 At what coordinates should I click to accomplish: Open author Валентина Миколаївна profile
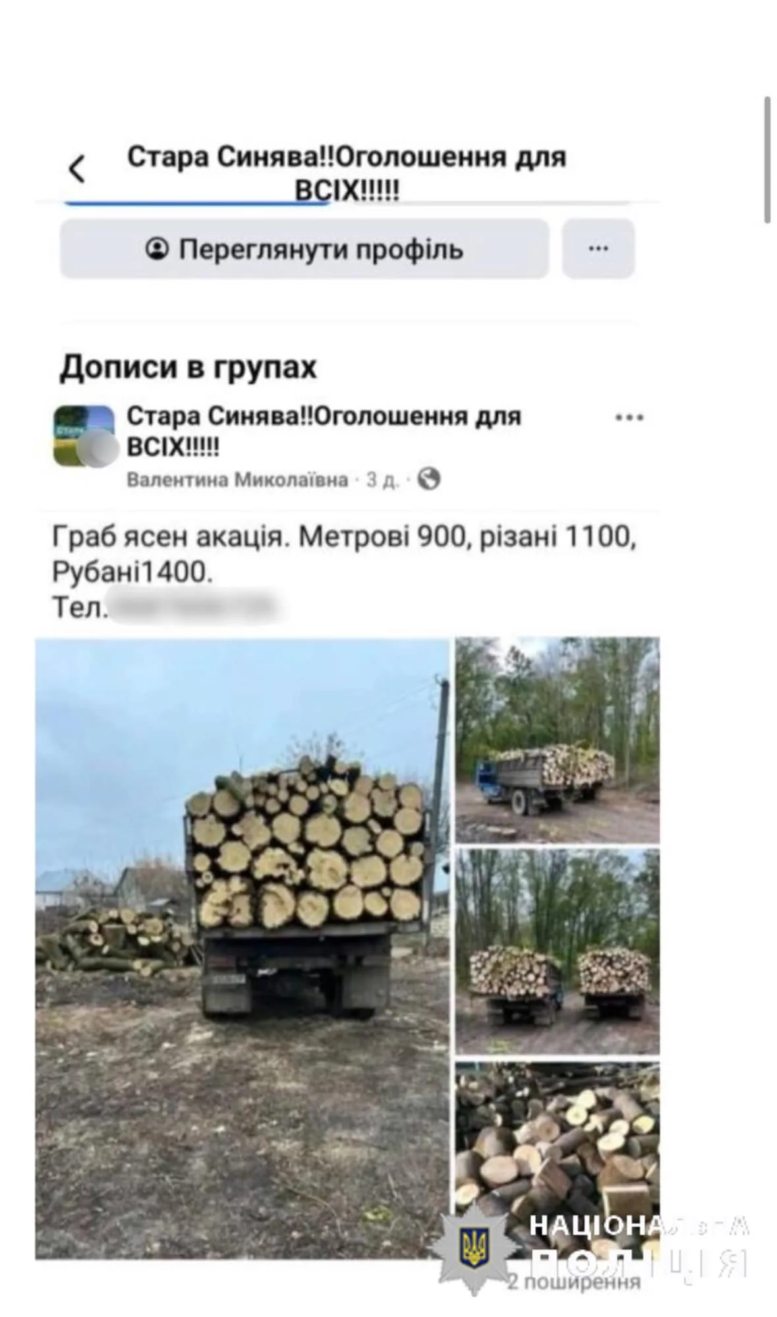237,479
